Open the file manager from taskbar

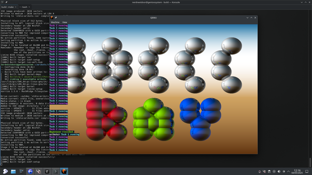coord(13,171)
